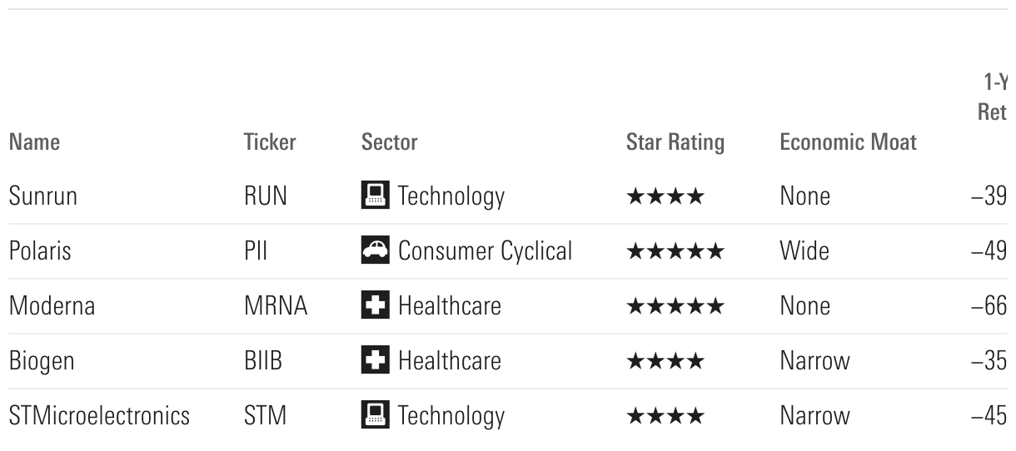The height and width of the screenshot is (451, 1016).
Task: Click the BIIB ticker symbol
Action: pyautogui.click(x=263, y=361)
